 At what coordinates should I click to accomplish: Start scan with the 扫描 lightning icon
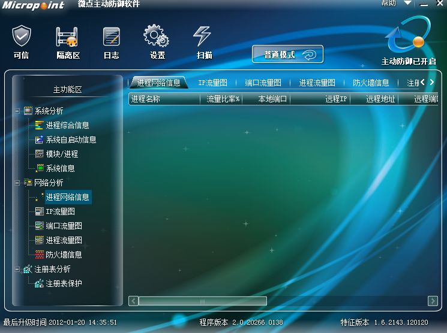click(202, 36)
